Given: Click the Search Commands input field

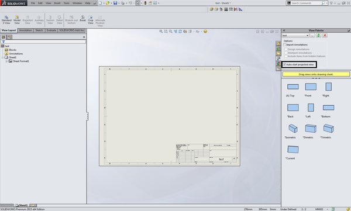Looking at the screenshot, I should click(x=306, y=3).
